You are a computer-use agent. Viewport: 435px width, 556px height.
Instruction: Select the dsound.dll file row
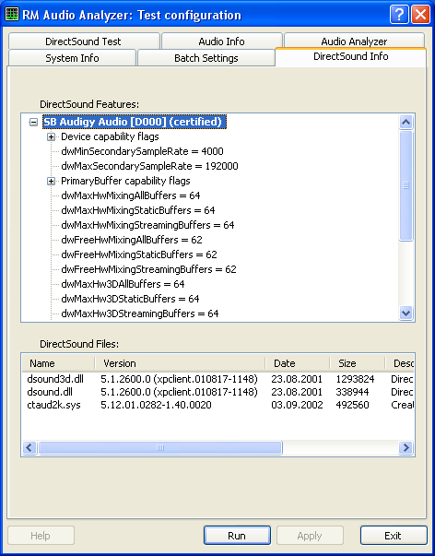click(x=217, y=392)
